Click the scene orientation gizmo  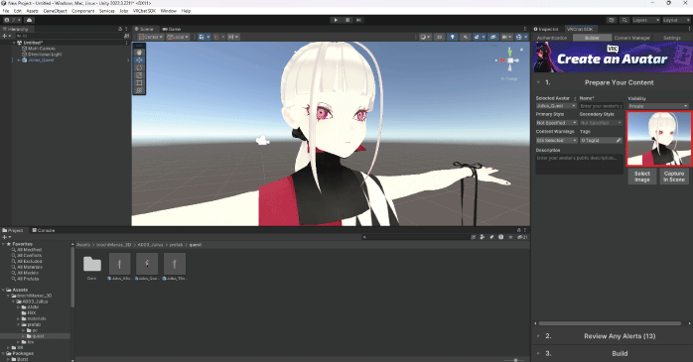pos(510,60)
